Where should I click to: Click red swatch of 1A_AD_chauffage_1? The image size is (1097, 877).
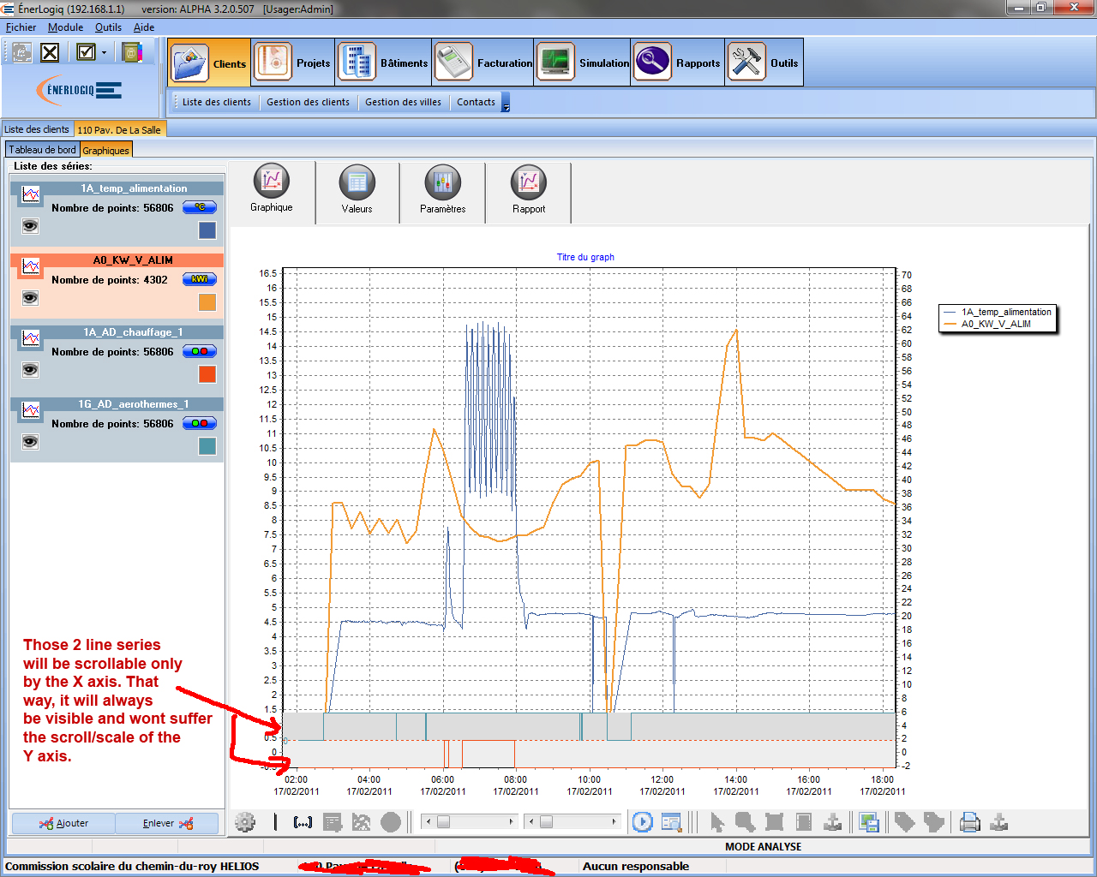(x=207, y=374)
